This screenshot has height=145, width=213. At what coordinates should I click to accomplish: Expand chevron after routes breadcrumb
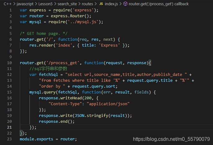95,4
